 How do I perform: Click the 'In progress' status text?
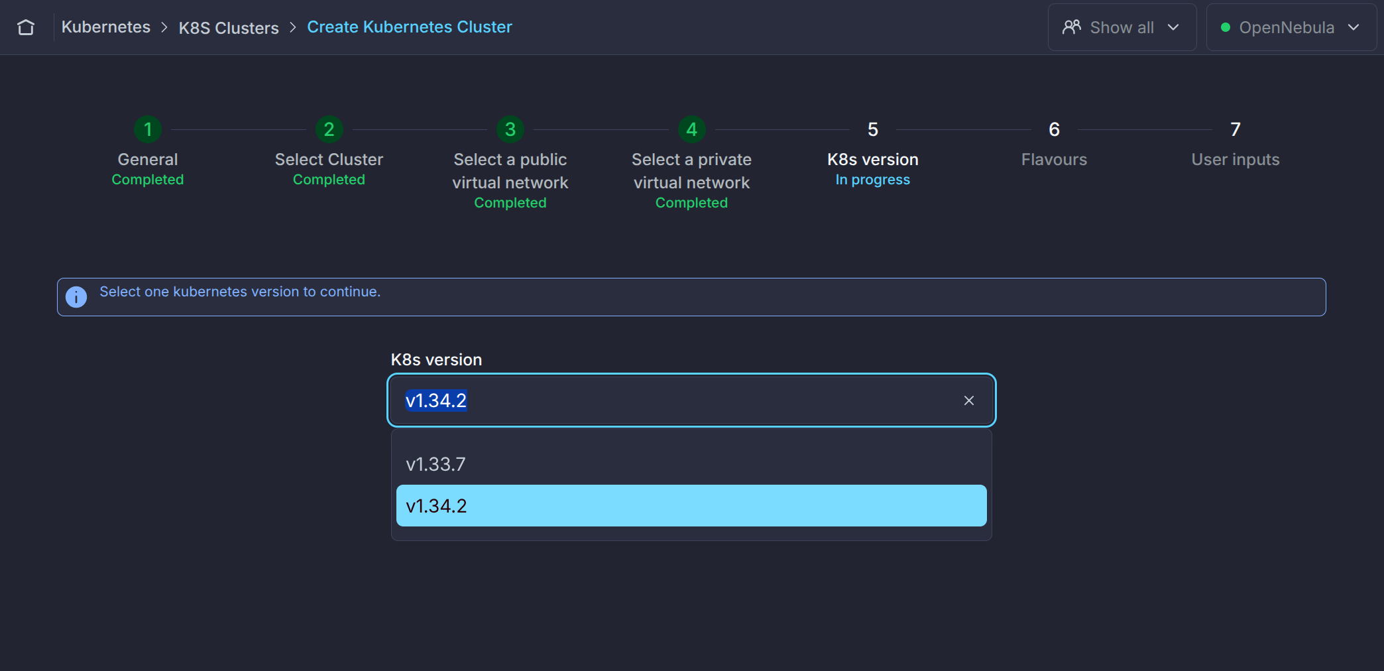coord(872,180)
